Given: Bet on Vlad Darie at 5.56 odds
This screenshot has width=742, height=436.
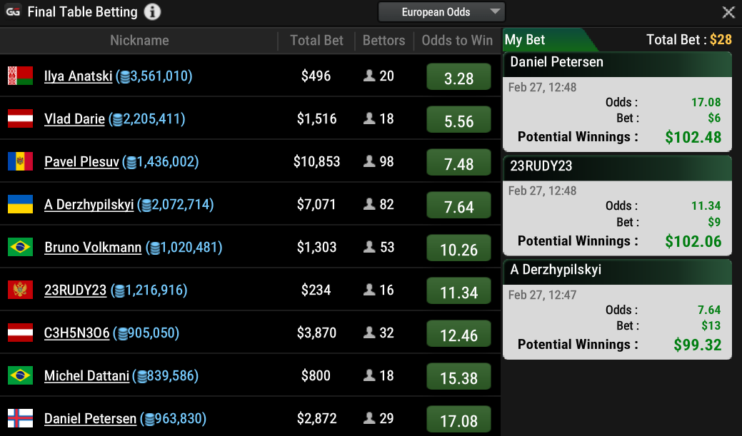Looking at the screenshot, I should (458, 120).
